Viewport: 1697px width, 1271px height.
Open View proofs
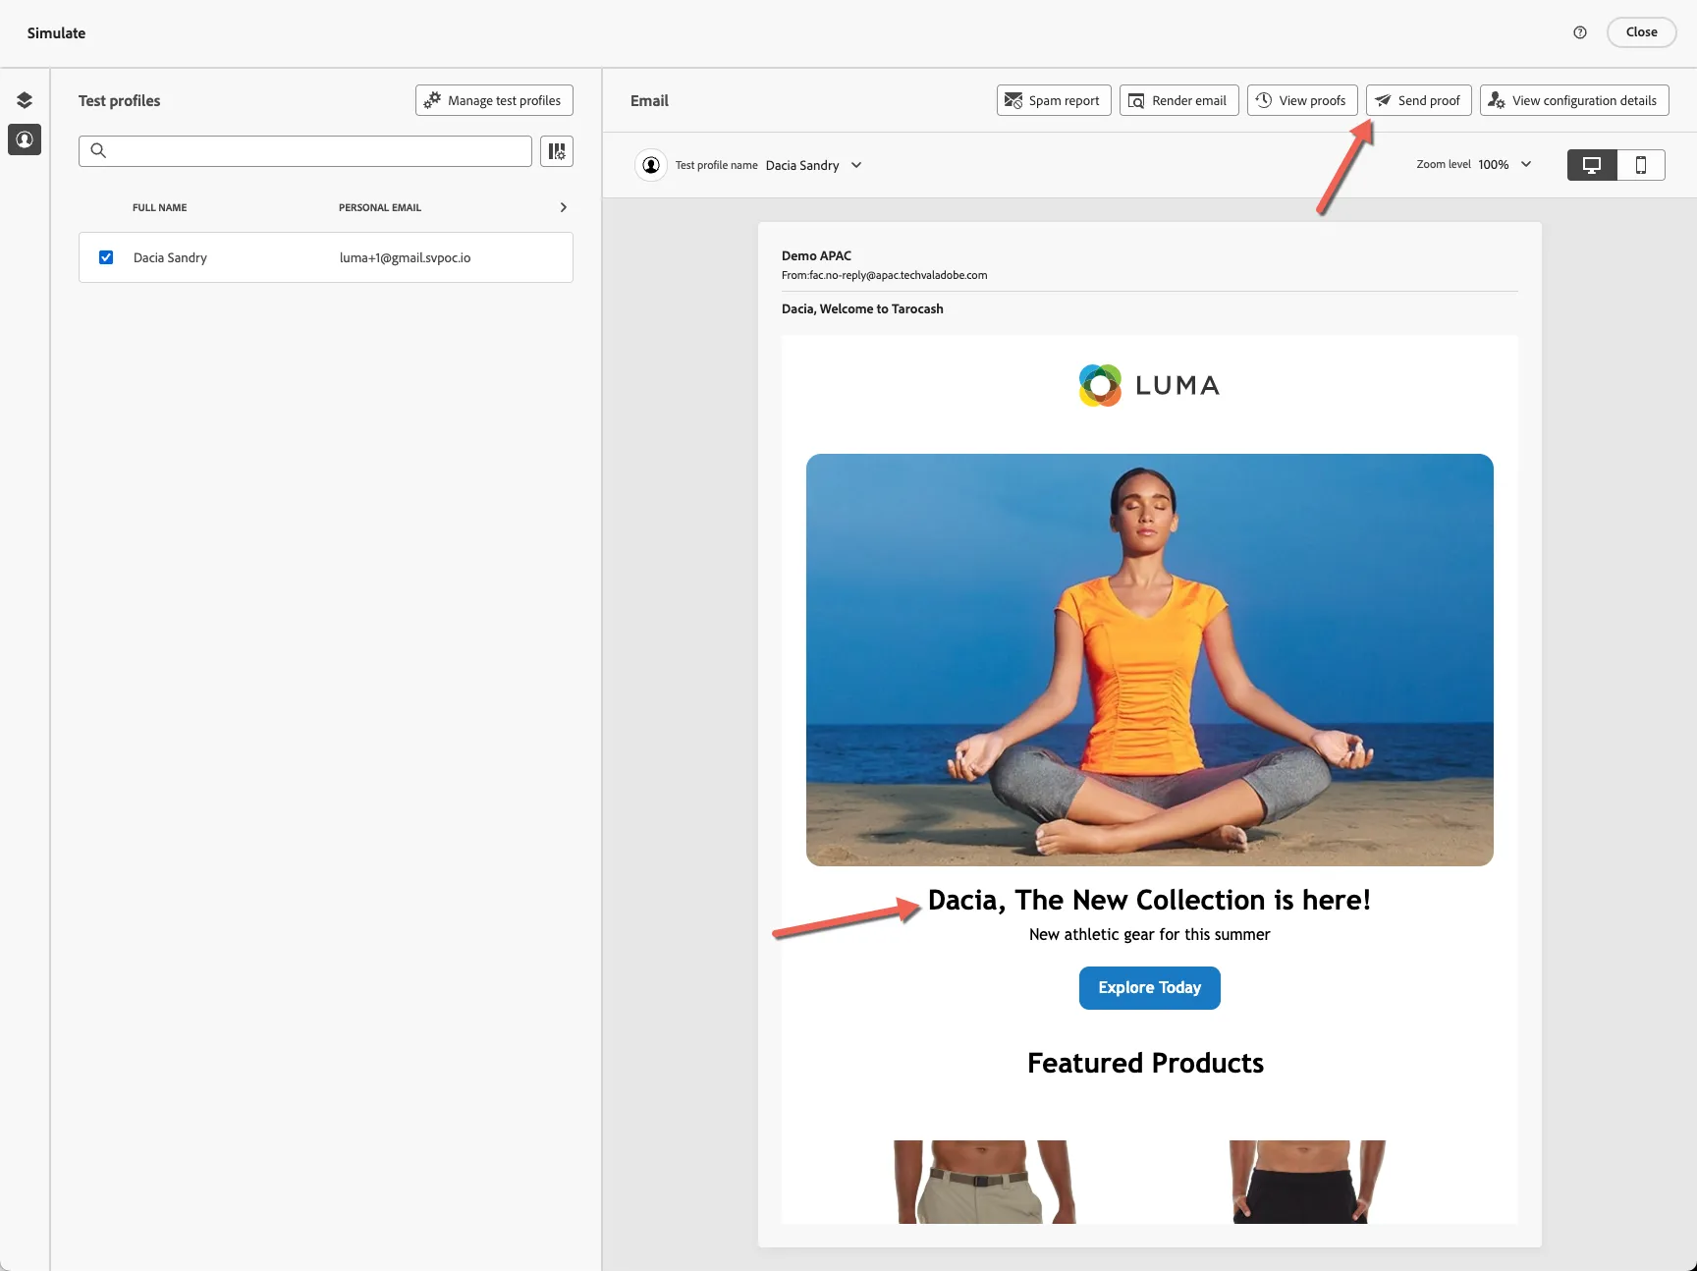[x=1302, y=100]
